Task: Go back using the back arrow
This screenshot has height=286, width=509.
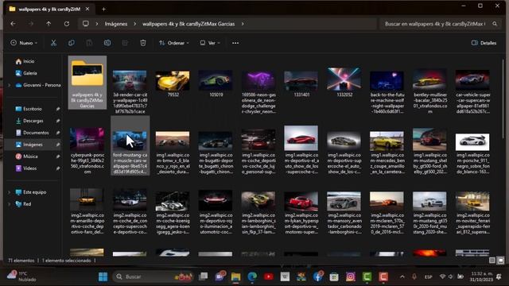Action: point(13,24)
